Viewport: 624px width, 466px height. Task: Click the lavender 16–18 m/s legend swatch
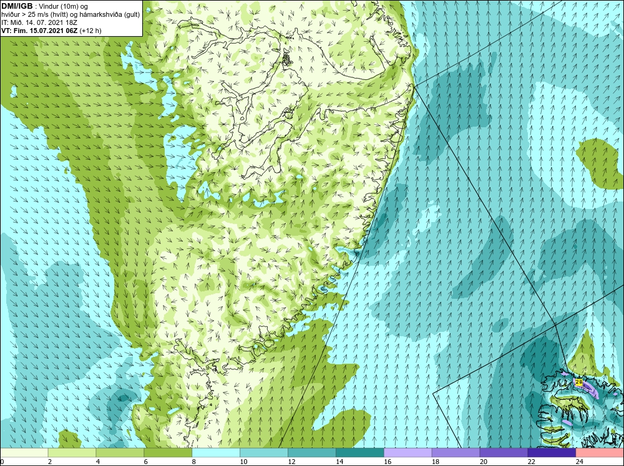(x=408, y=453)
